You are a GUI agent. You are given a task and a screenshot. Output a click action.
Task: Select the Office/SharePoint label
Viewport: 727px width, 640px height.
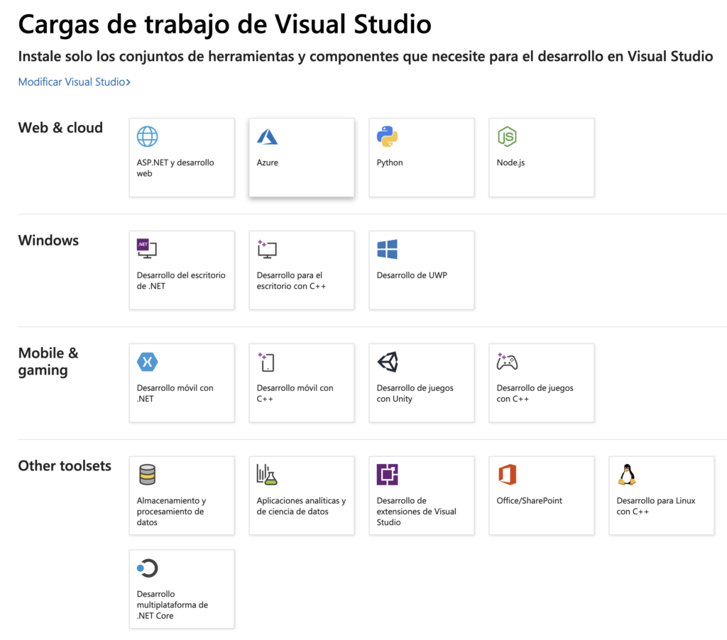[529, 501]
